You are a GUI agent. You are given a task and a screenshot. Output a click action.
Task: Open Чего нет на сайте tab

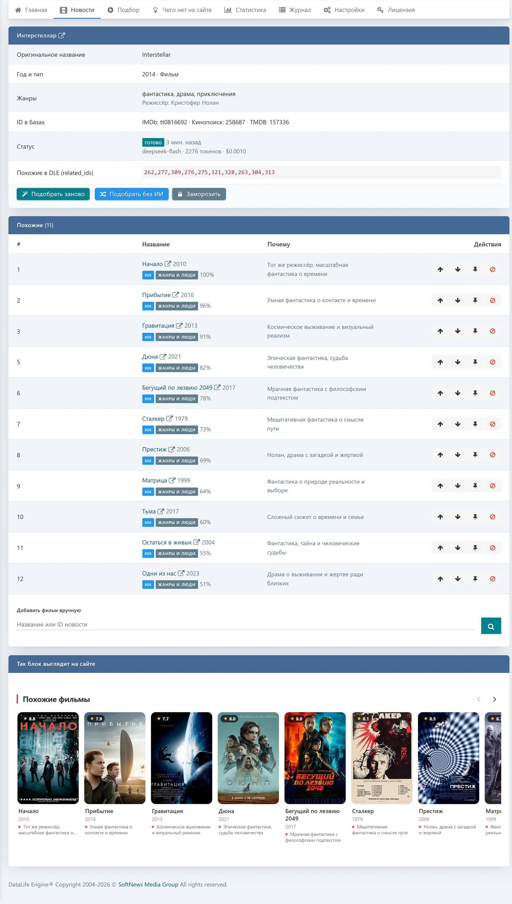pyautogui.click(x=182, y=10)
